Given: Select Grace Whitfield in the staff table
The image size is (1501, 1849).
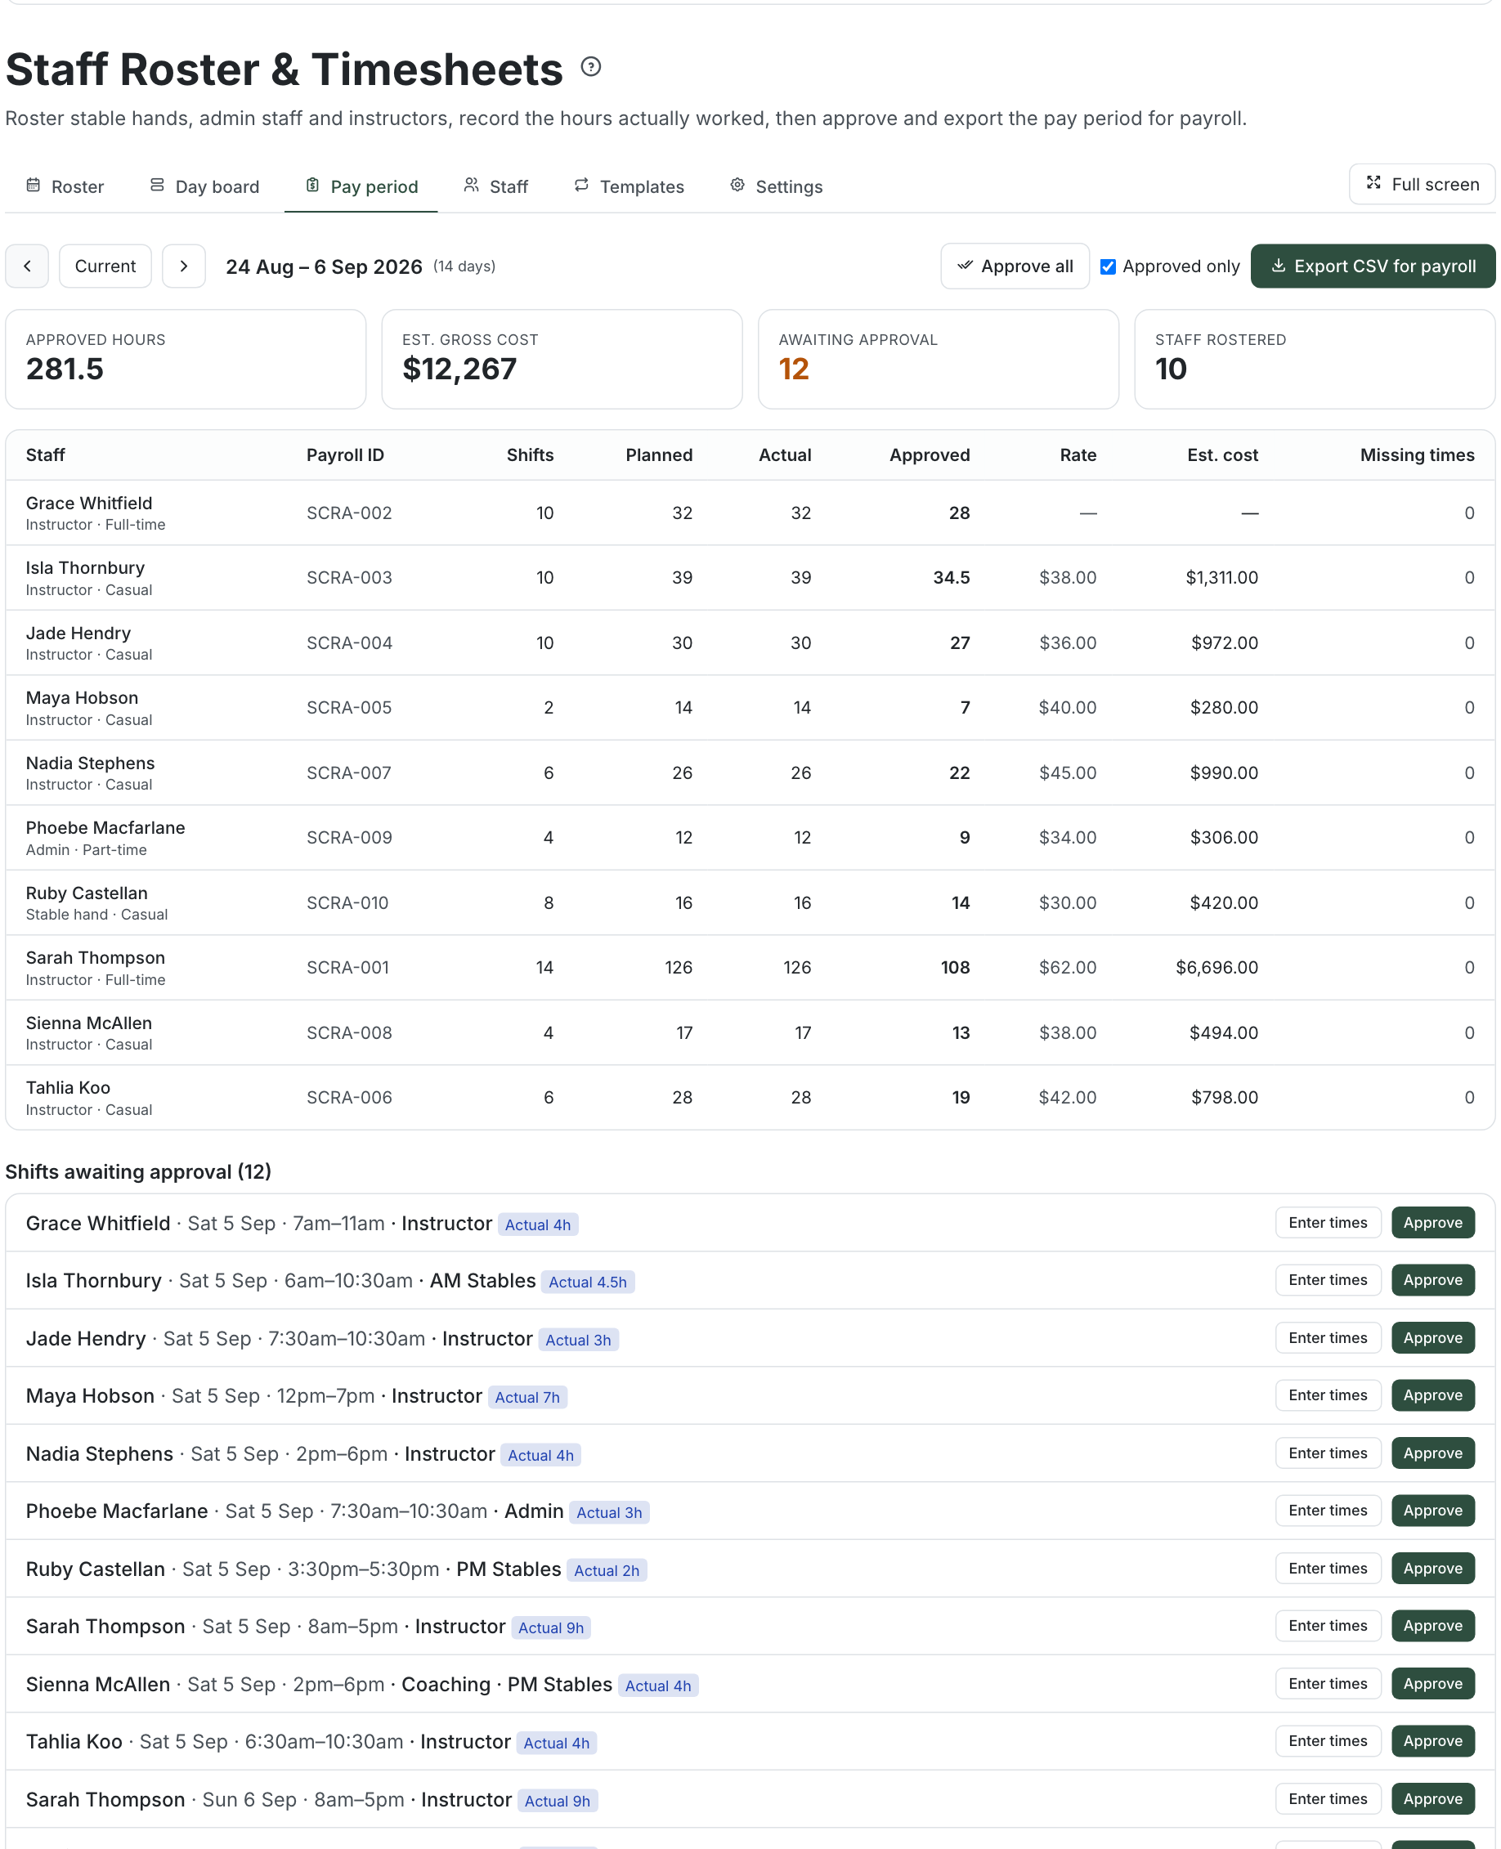Looking at the screenshot, I should pos(89,503).
